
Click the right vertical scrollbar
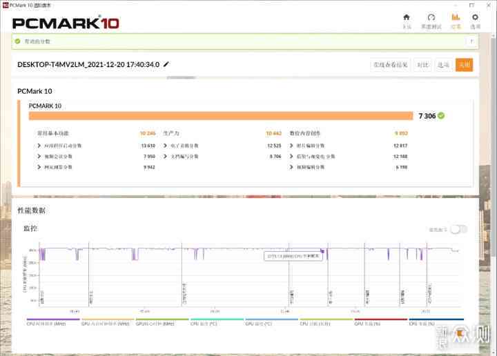pos(494,146)
